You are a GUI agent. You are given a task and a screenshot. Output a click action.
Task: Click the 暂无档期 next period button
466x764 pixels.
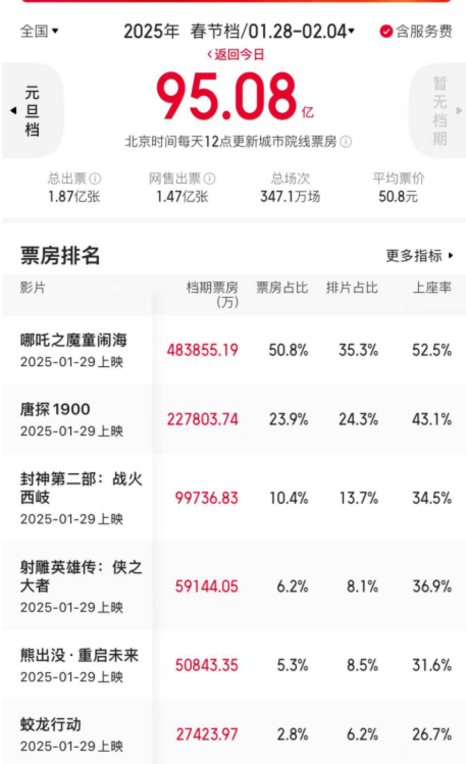click(x=440, y=110)
